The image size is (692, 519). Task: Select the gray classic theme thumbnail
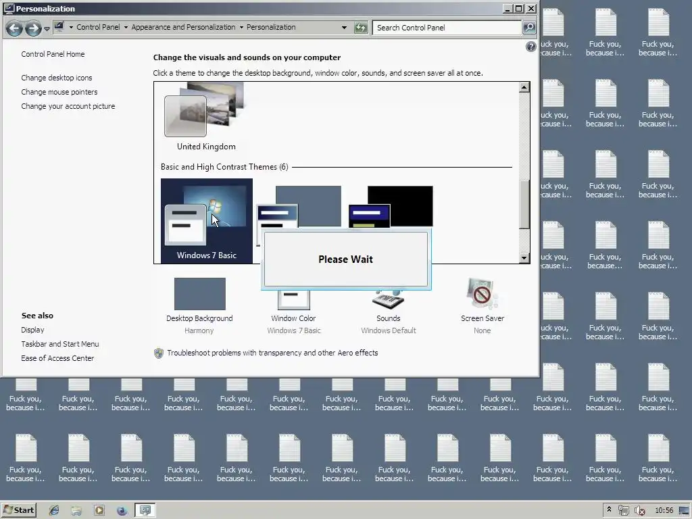click(x=299, y=207)
